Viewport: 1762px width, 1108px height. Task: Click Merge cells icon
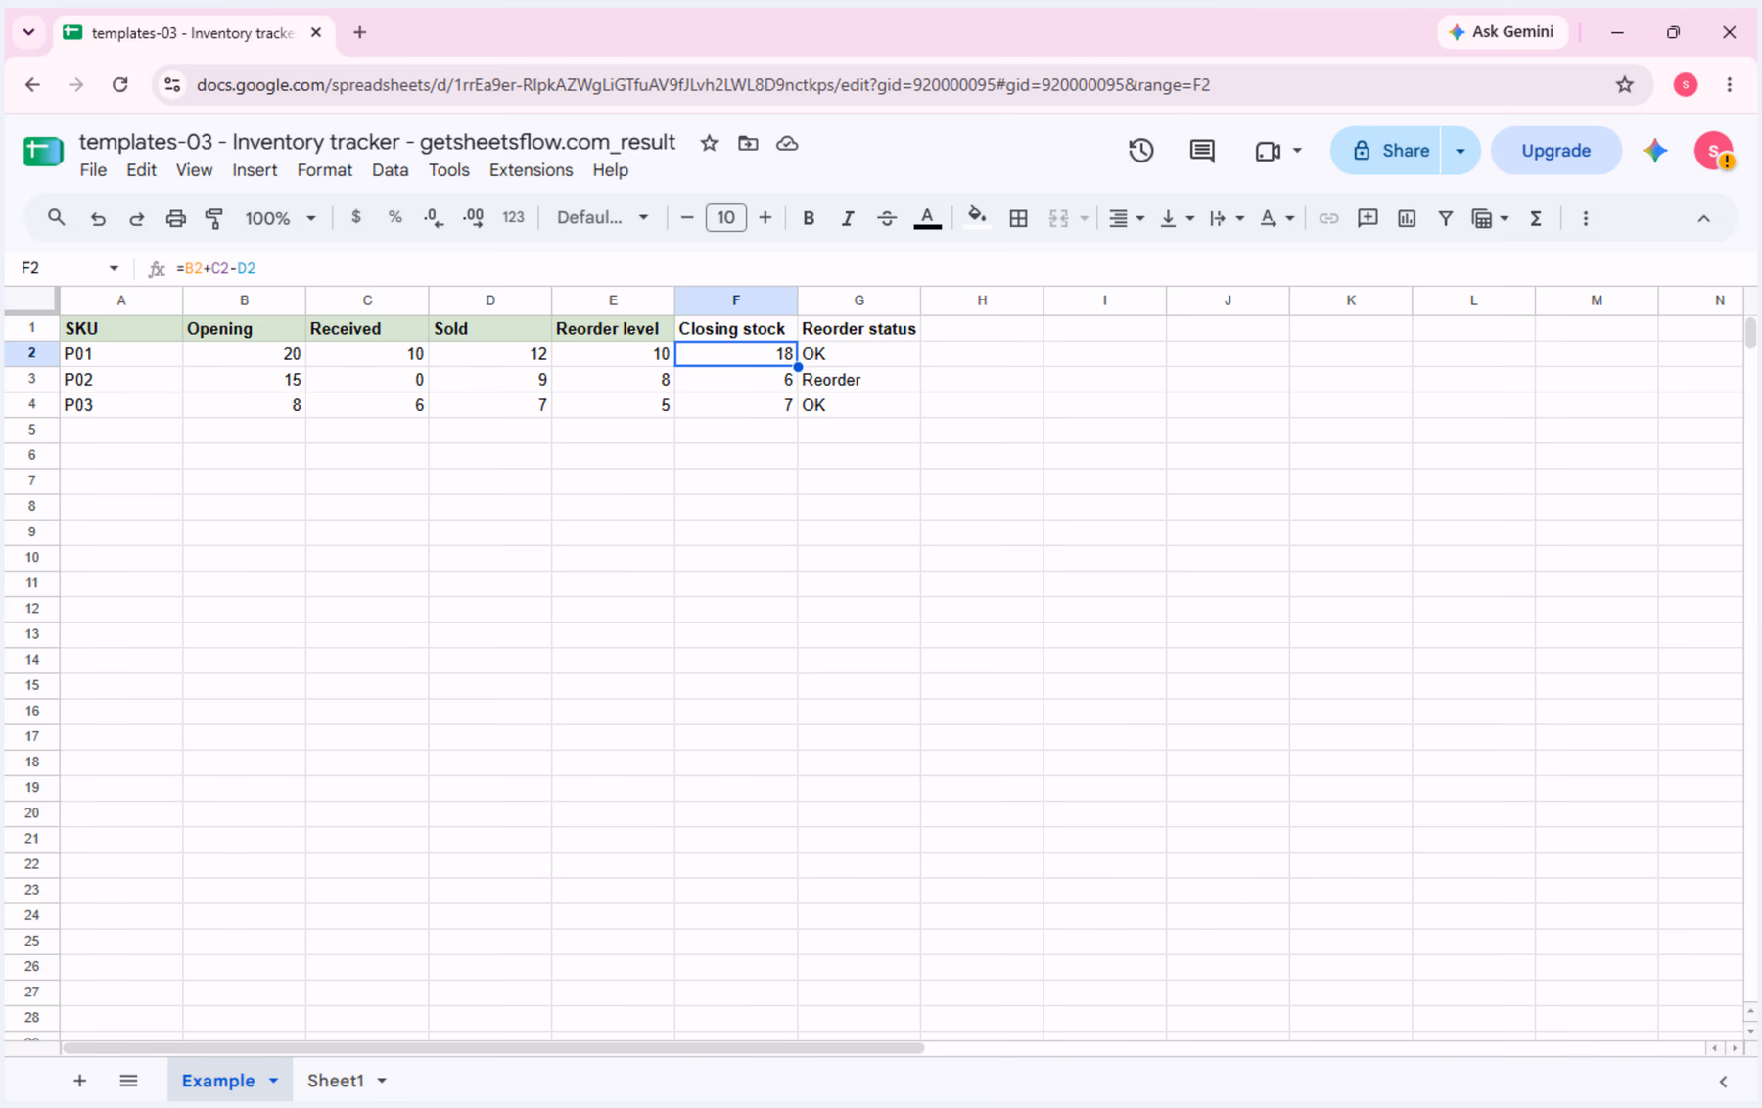(1058, 218)
